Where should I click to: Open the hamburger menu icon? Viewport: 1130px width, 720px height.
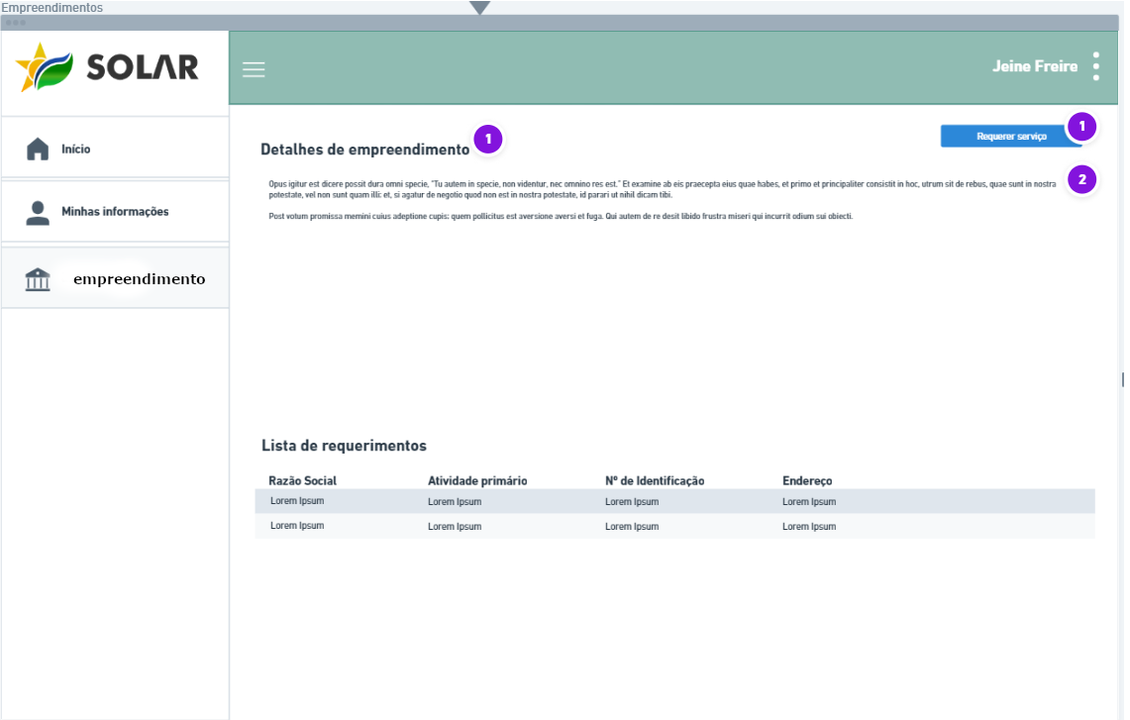click(x=254, y=69)
